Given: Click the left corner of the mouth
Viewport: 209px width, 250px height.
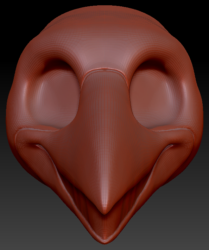Looking at the screenshot, I should (x=36, y=145).
